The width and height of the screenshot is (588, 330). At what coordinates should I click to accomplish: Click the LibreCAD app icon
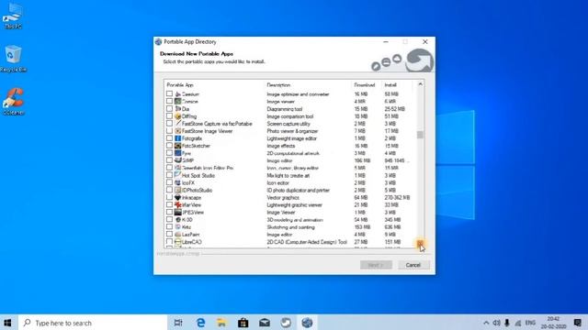point(177,242)
